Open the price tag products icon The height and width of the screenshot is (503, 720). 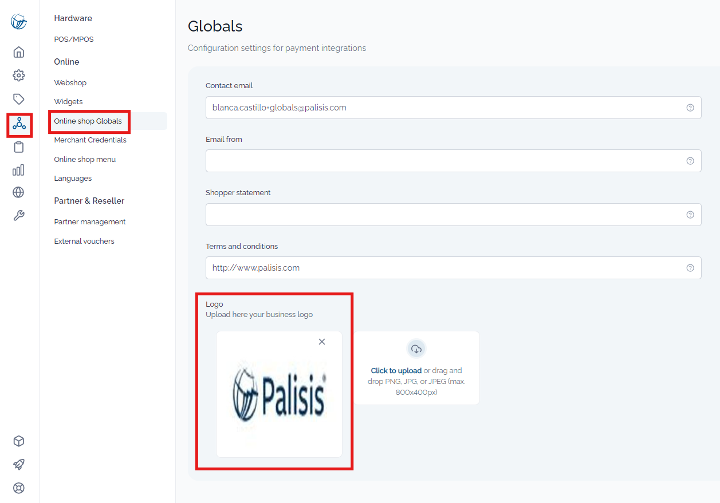tap(19, 99)
